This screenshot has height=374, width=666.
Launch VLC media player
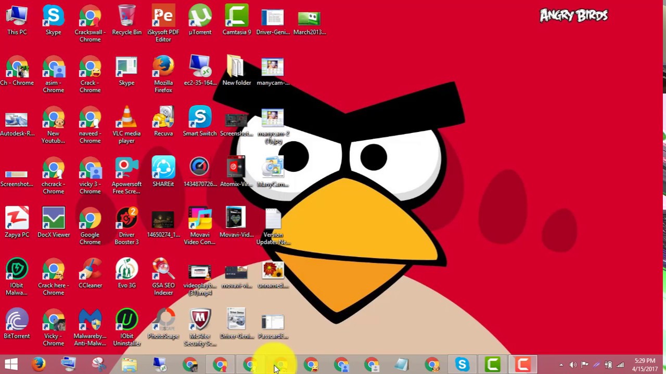pos(126,125)
